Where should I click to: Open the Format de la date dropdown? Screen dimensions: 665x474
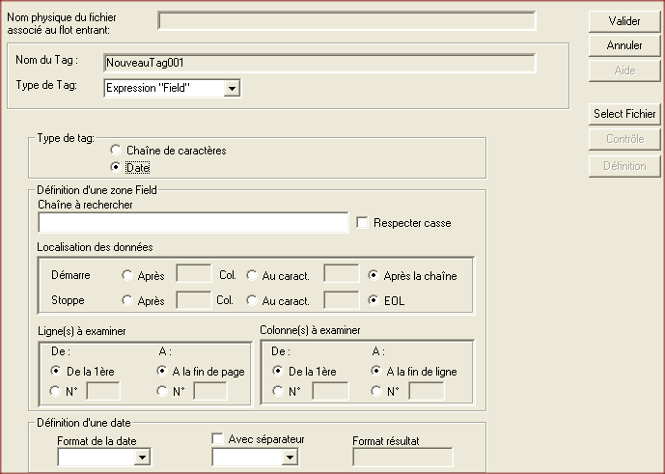(143, 457)
